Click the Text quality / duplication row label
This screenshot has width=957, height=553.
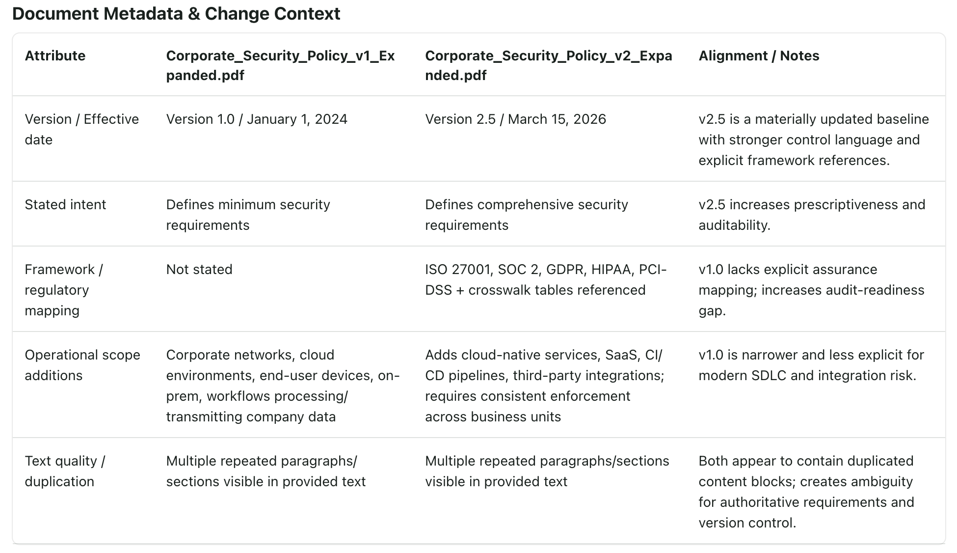tap(65, 471)
